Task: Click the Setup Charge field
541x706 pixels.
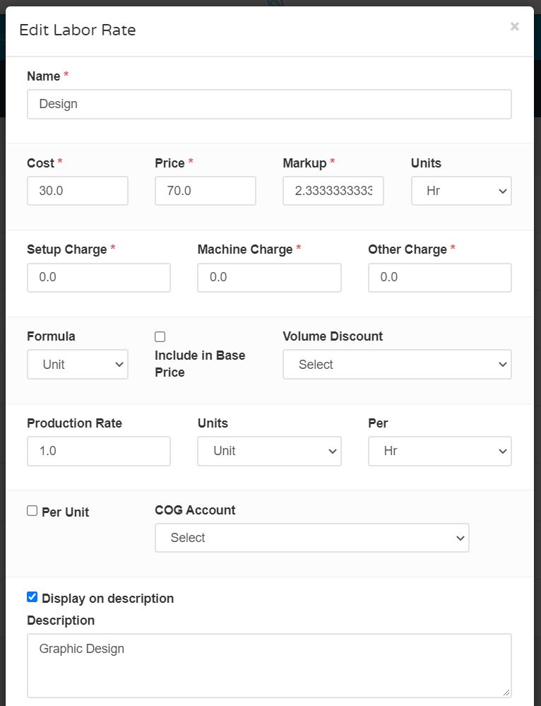Action: click(x=99, y=277)
